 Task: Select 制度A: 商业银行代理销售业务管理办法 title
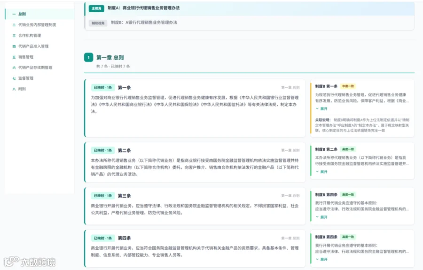pyautogui.click(x=144, y=8)
